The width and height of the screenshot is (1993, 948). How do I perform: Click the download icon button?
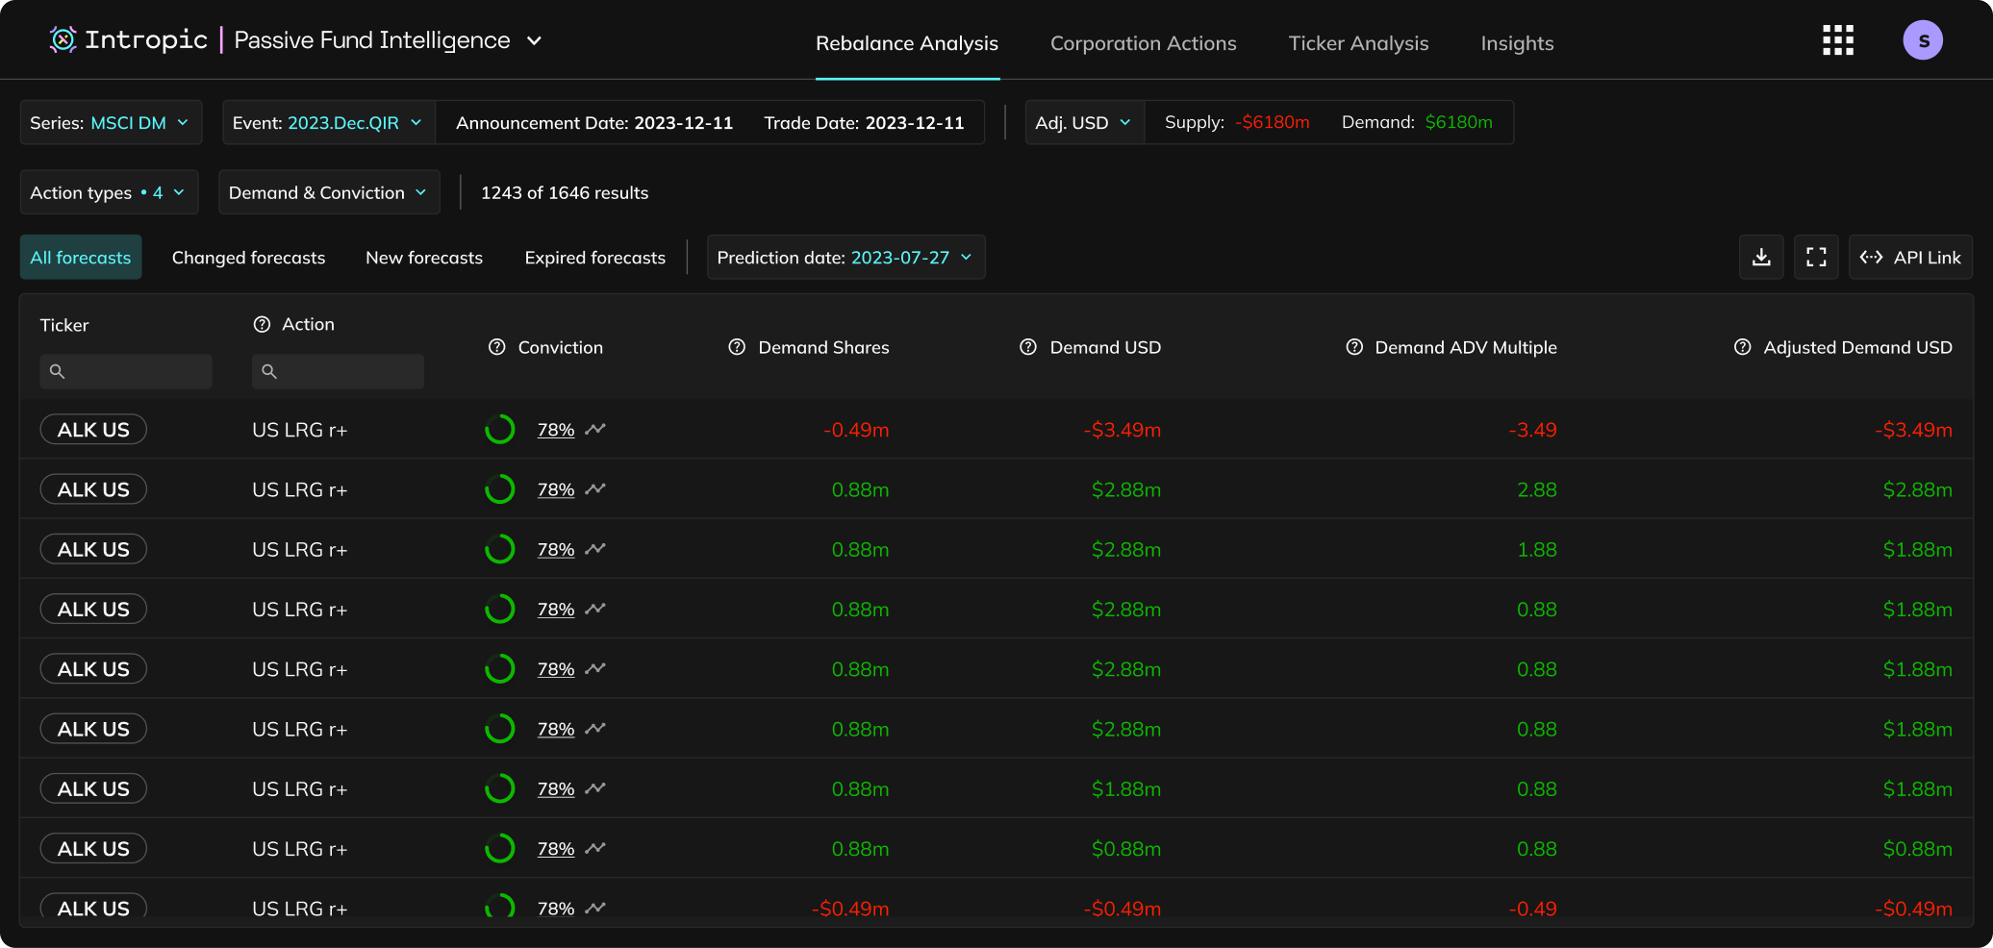click(1761, 258)
